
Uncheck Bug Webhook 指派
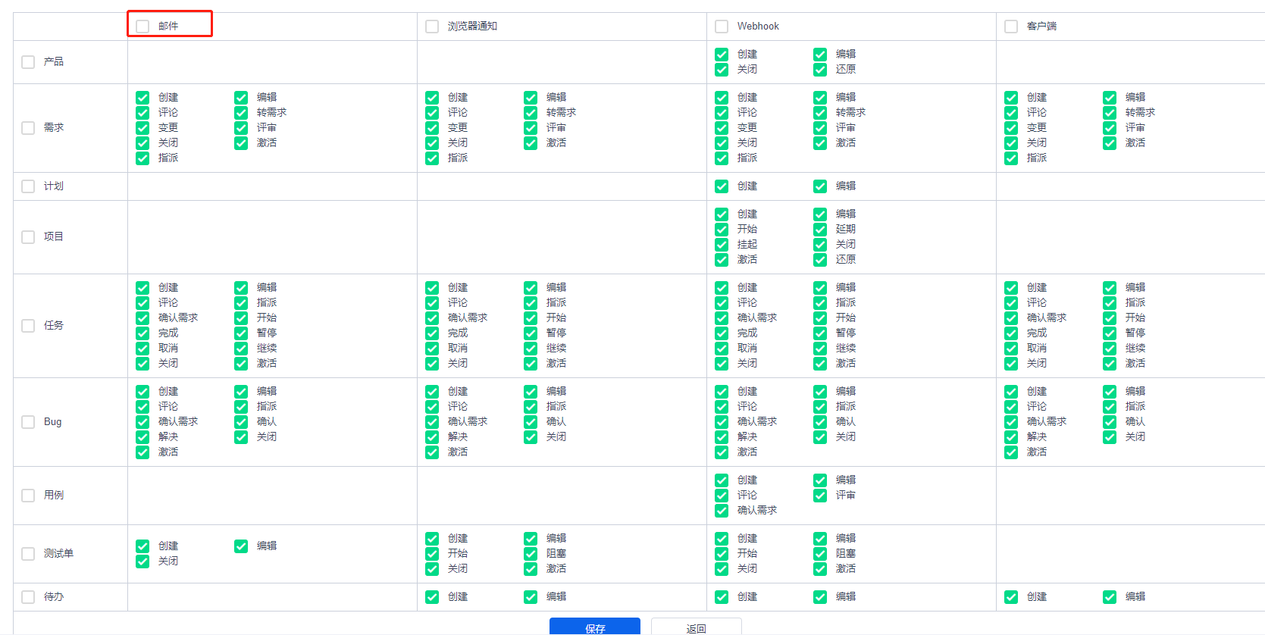coord(820,407)
